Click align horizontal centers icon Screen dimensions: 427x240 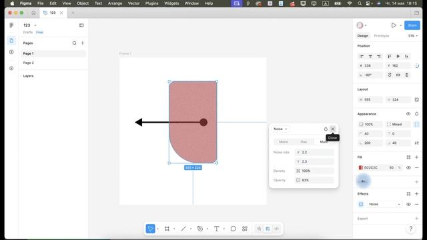click(370, 56)
